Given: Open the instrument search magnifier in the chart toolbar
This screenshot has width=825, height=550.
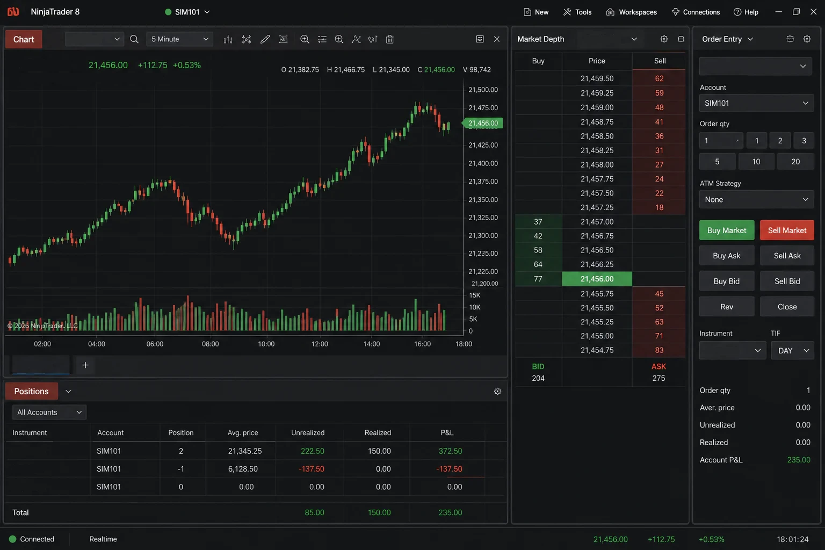Looking at the screenshot, I should pos(134,39).
